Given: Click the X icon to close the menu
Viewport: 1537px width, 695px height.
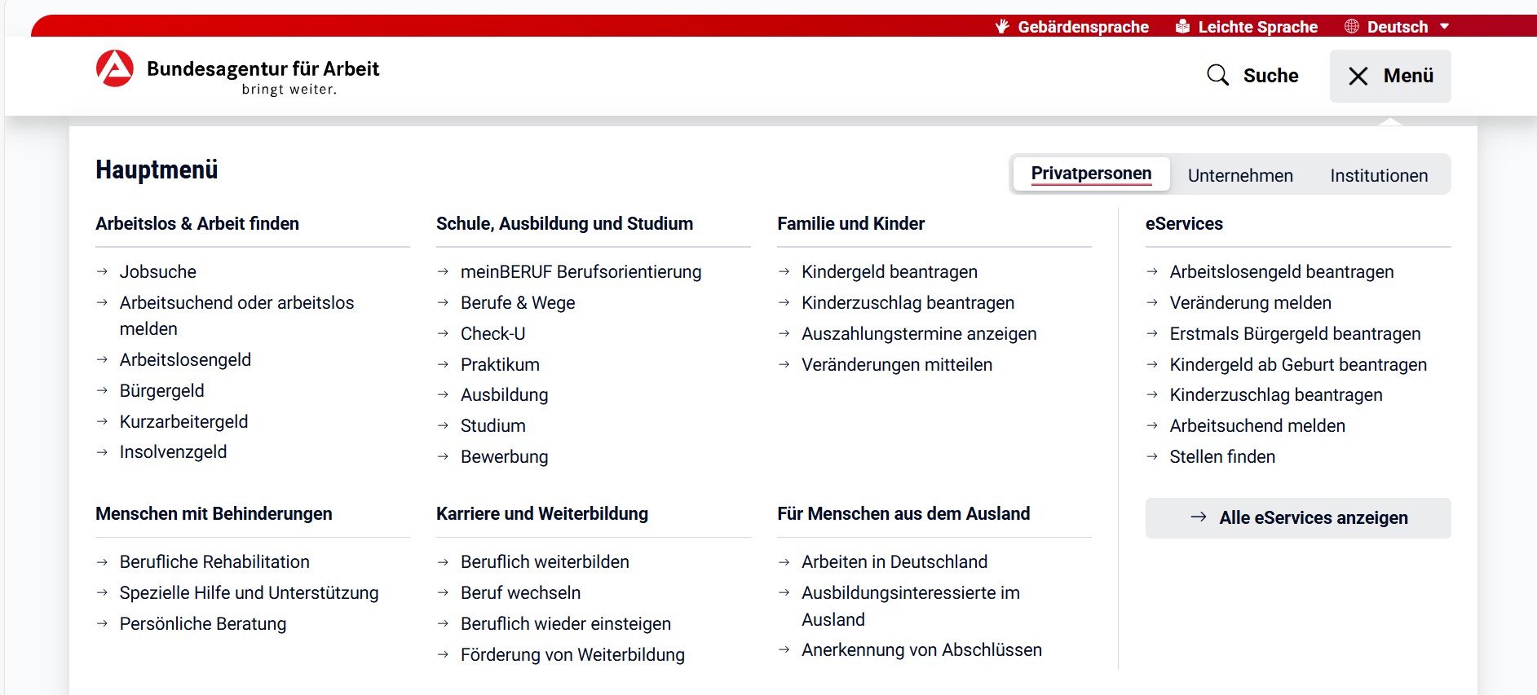Looking at the screenshot, I should click(x=1358, y=77).
